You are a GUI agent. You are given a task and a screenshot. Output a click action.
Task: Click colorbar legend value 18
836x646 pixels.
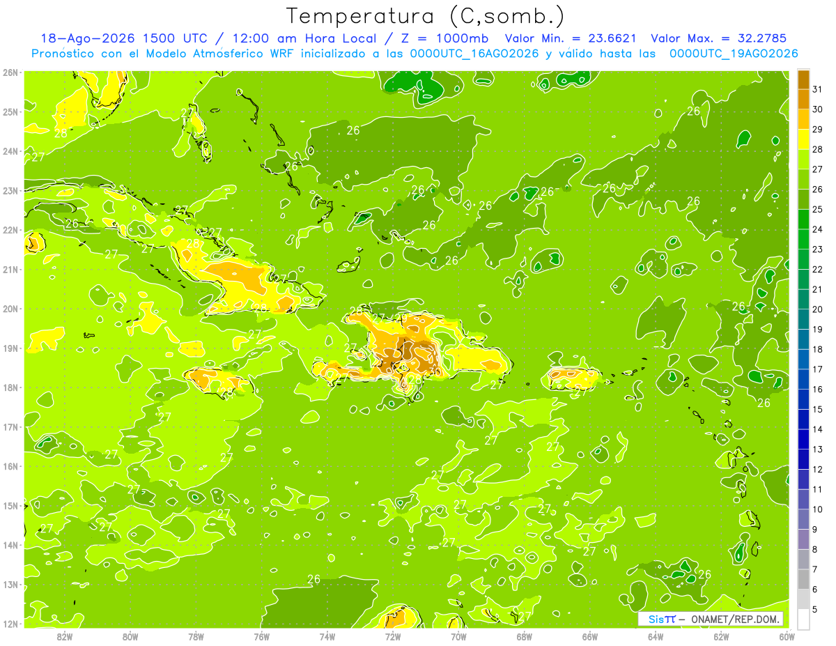(x=818, y=349)
